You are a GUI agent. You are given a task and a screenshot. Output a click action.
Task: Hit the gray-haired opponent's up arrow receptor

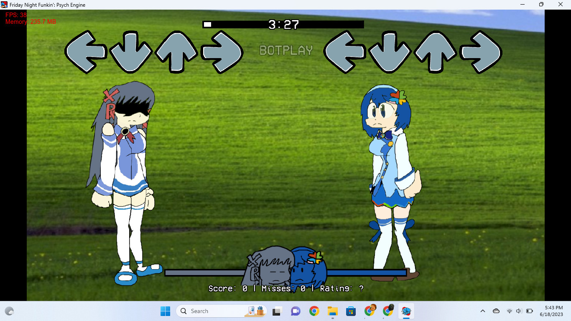[176, 52]
